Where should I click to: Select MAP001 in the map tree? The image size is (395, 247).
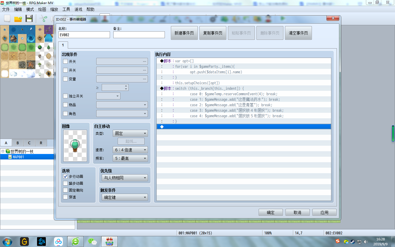click(x=27, y=157)
